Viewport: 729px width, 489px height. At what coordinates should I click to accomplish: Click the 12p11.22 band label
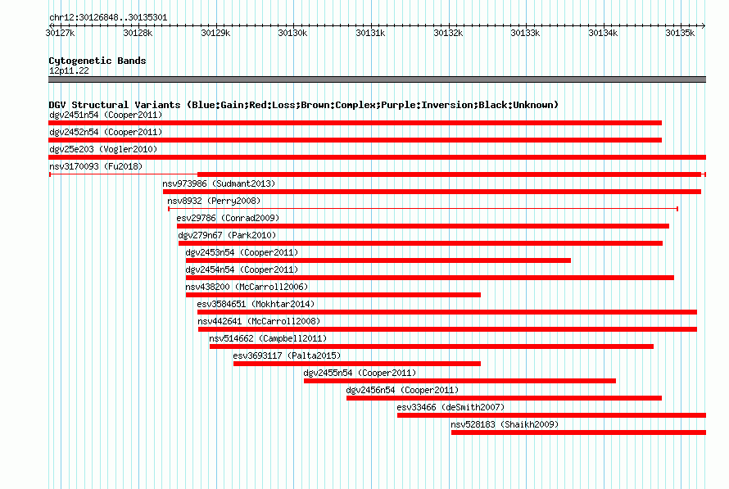click(69, 70)
